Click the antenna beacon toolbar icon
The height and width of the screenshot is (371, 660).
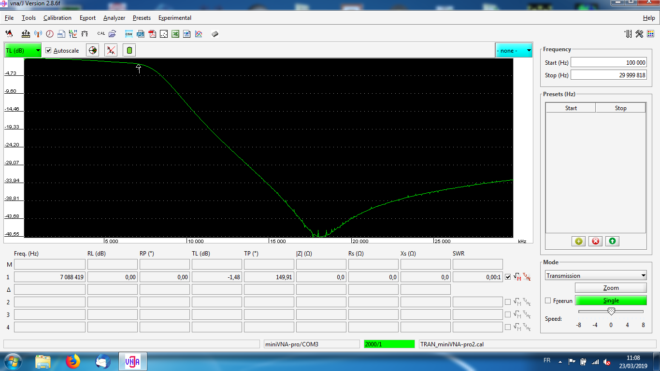[38, 34]
